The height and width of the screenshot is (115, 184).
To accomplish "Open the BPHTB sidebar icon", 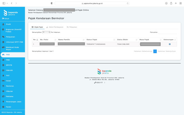I will pyautogui.click(x=3, y=65).
